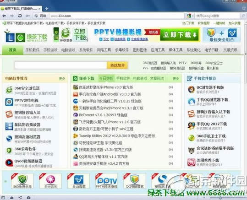Open 一鹤快手自动化编程工具 v1.8.25 entry
This screenshot has height=200, width=247.
pos(110,101)
